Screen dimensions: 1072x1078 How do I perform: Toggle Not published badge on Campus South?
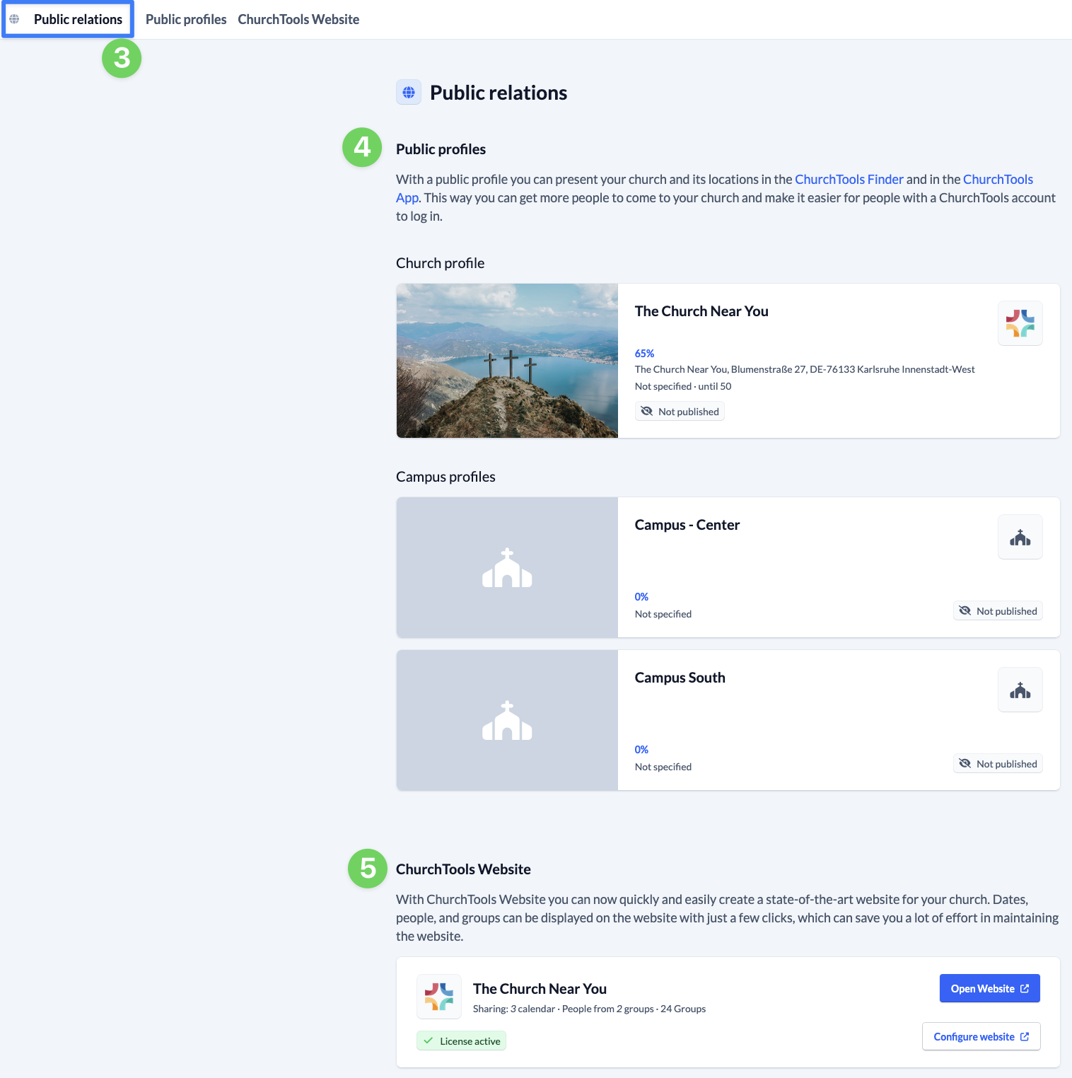click(998, 764)
